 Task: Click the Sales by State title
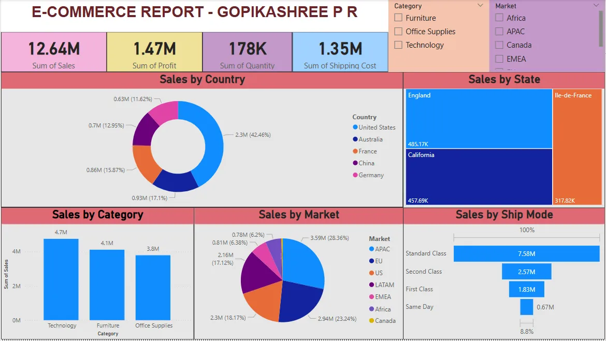pos(504,79)
